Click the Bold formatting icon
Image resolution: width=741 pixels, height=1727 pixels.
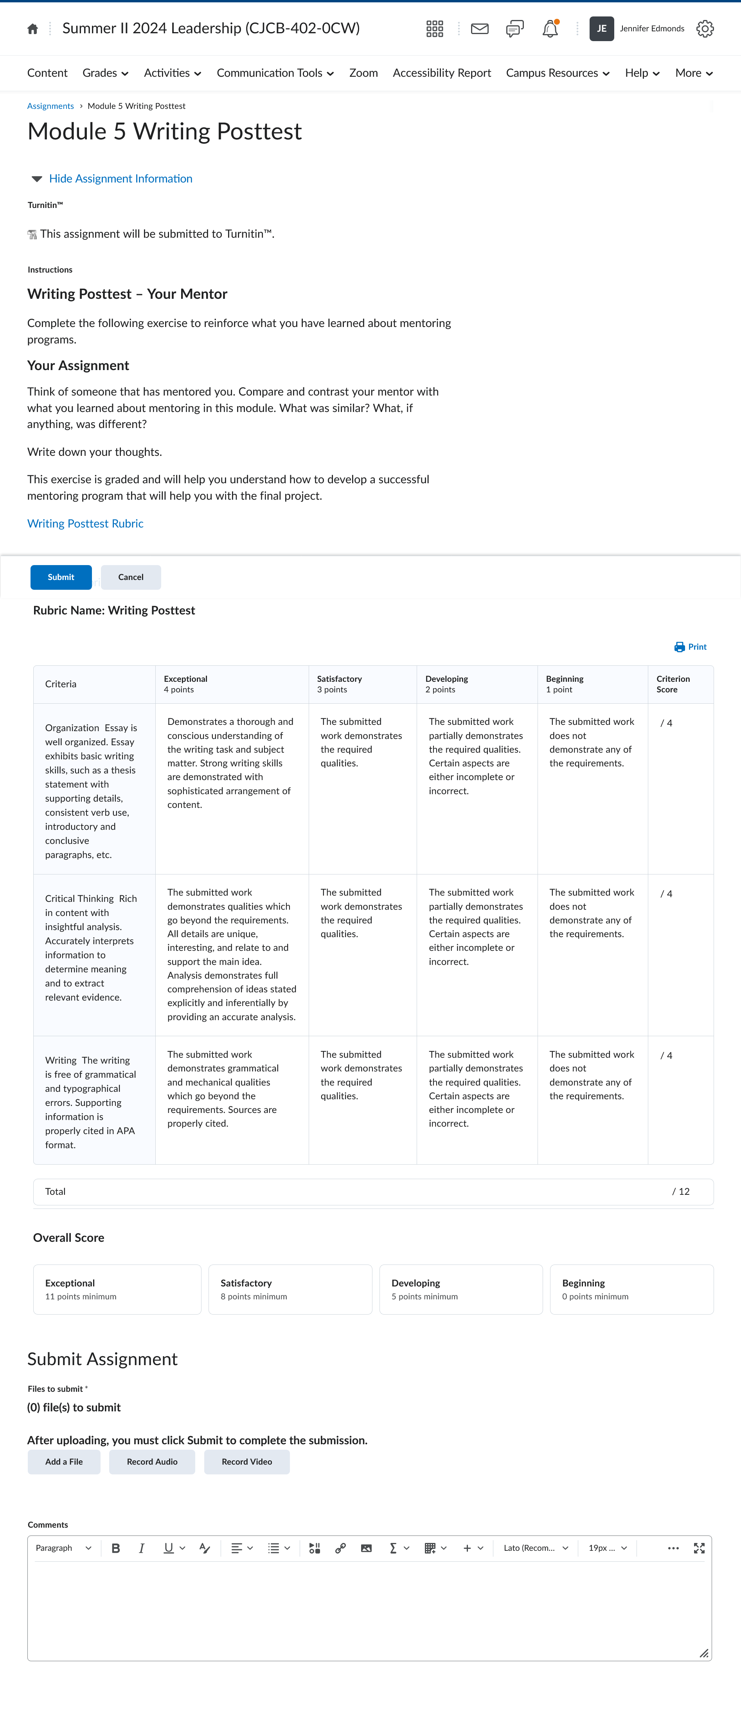[x=116, y=1548]
